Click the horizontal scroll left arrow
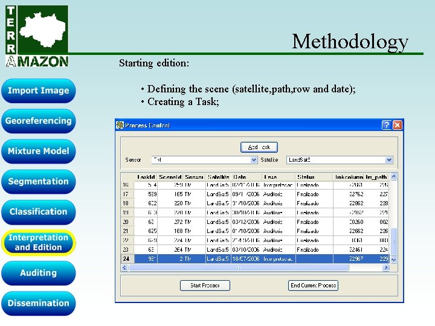The image size is (435, 326). pyautogui.click(x=124, y=268)
